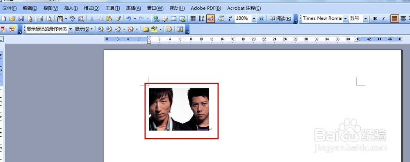Open the undo history dropdown arrow
Image resolution: width=410 pixels, height=162 pixels.
pos(134,19)
